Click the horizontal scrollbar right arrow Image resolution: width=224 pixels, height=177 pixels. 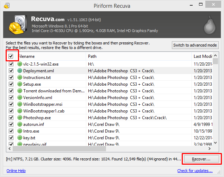[x=210, y=149]
